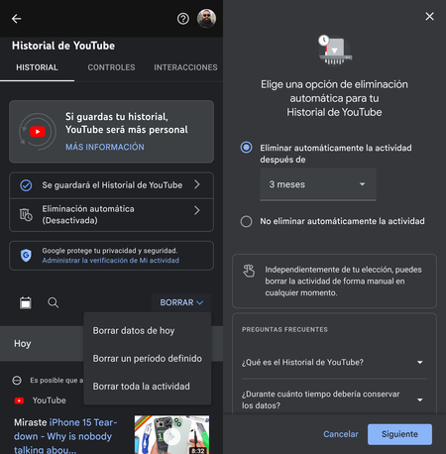Click the MÁS INFORMACIÓN link
This screenshot has height=454, width=446.
click(x=105, y=147)
